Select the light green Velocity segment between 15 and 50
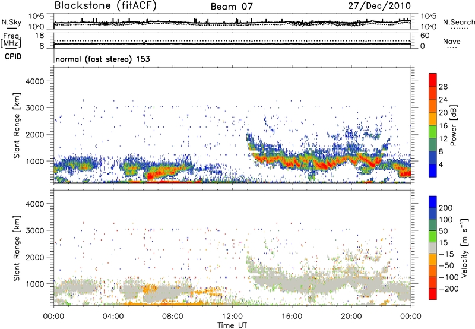This screenshot has width=475, height=329. [x=433, y=236]
